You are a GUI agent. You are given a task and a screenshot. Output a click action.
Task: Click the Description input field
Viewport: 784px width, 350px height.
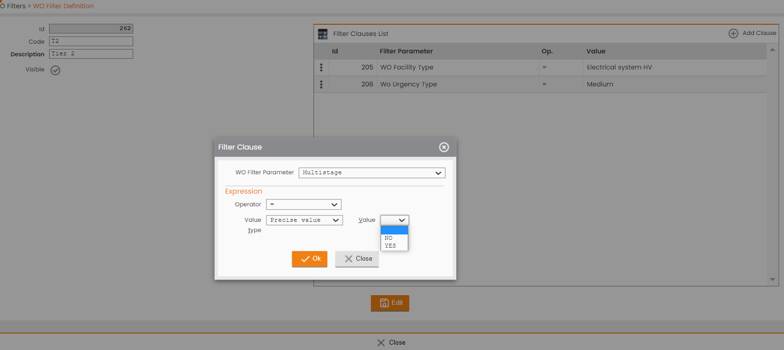[91, 54]
